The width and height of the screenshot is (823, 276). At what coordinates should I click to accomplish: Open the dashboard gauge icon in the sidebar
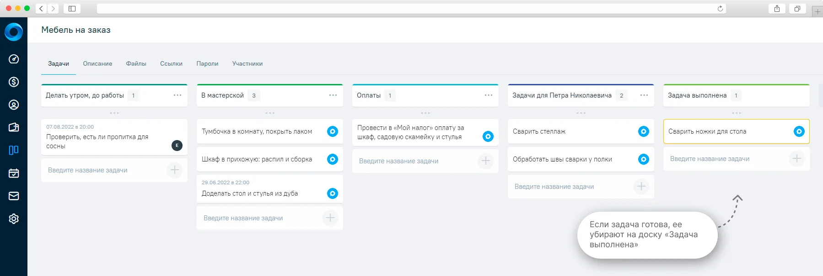pyautogui.click(x=14, y=59)
